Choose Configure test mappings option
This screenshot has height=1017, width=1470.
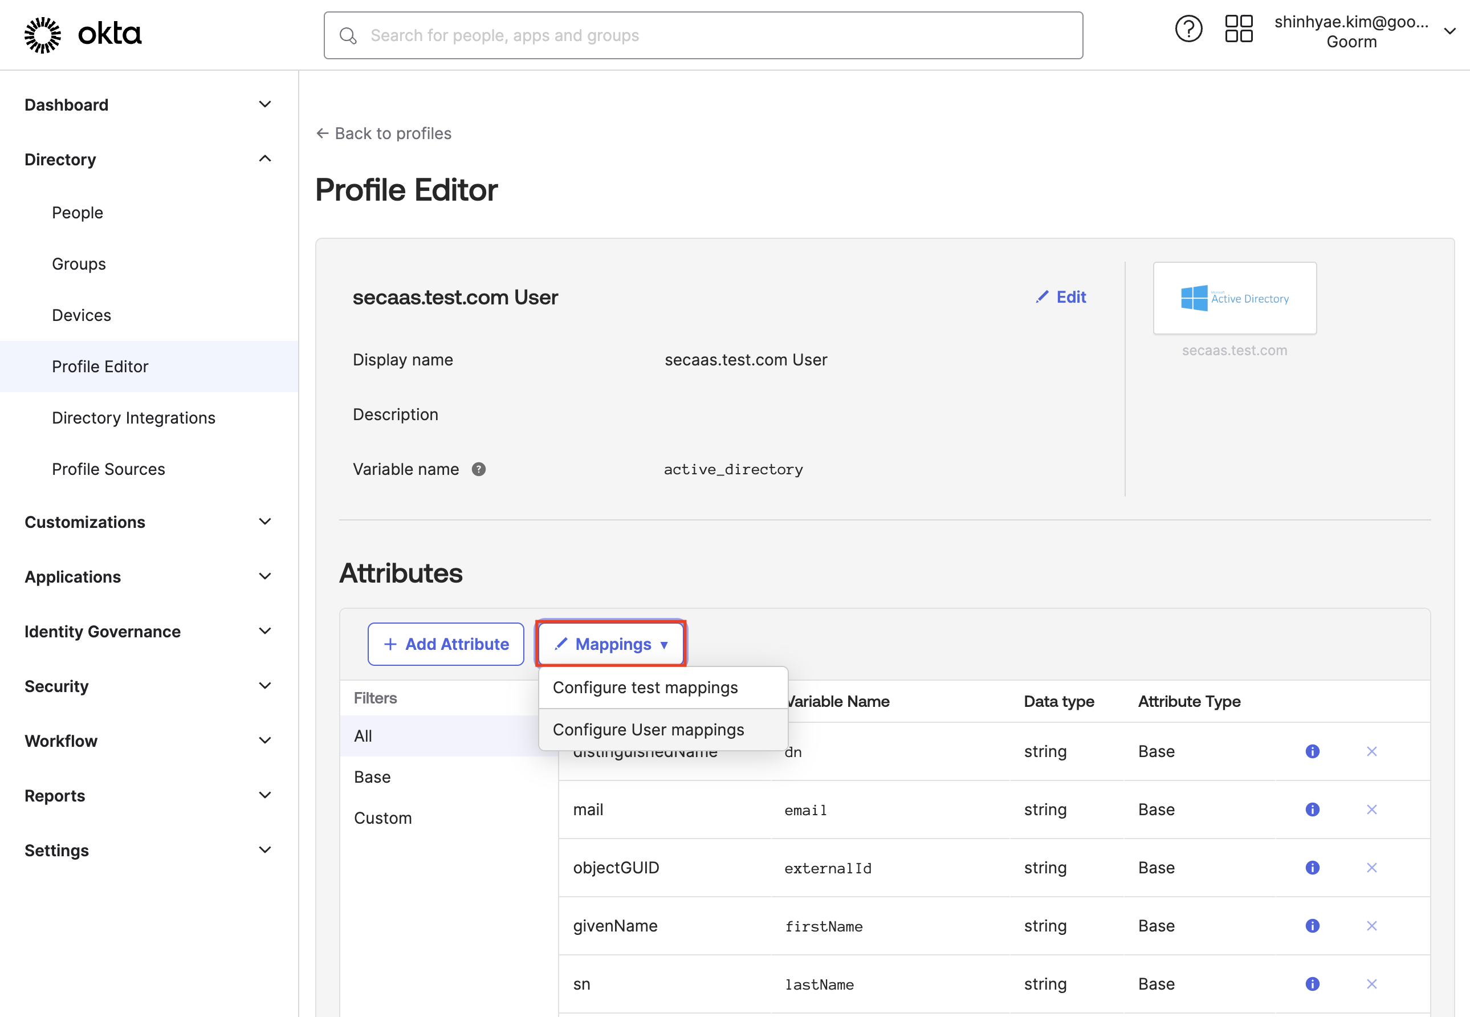tap(645, 688)
